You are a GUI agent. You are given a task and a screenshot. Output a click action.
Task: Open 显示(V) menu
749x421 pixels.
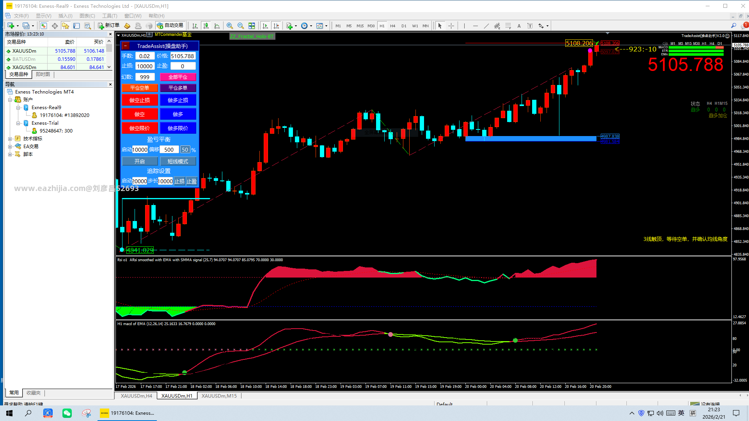44,16
